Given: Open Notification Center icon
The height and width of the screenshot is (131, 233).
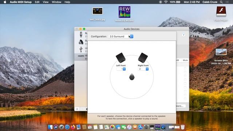Looking at the screenshot, I should [227, 2].
